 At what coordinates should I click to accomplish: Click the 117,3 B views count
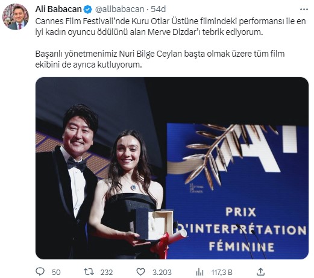point(222,273)
